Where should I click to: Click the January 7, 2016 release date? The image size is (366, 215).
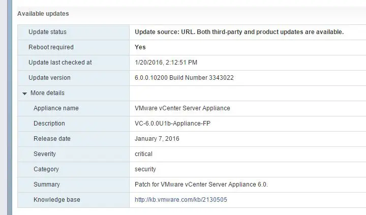tap(157, 139)
